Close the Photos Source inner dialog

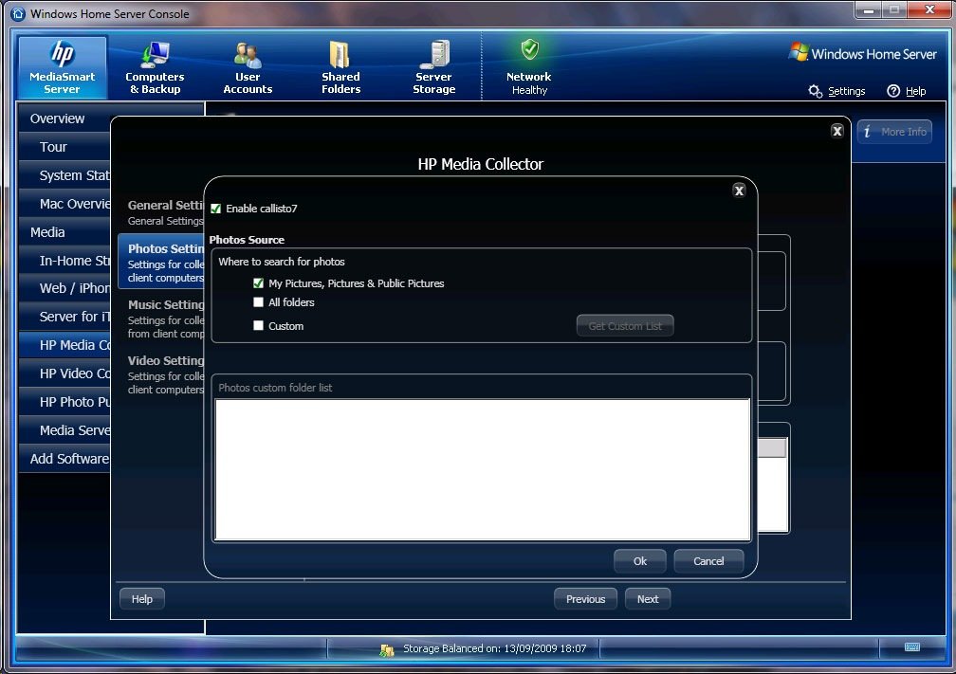(x=739, y=191)
